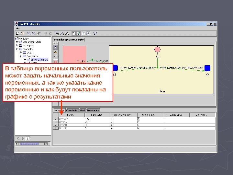Toggle the second pressed view-pane icon with green

78,33
